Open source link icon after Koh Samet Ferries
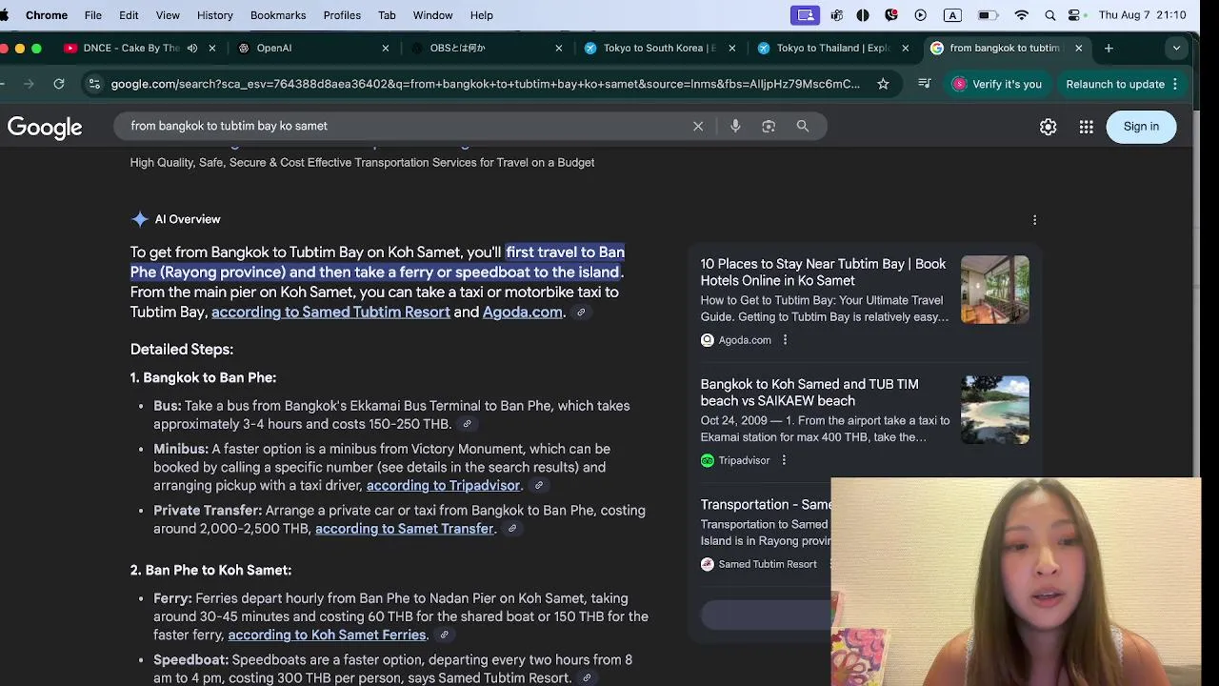The height and width of the screenshot is (686, 1219). 444,635
